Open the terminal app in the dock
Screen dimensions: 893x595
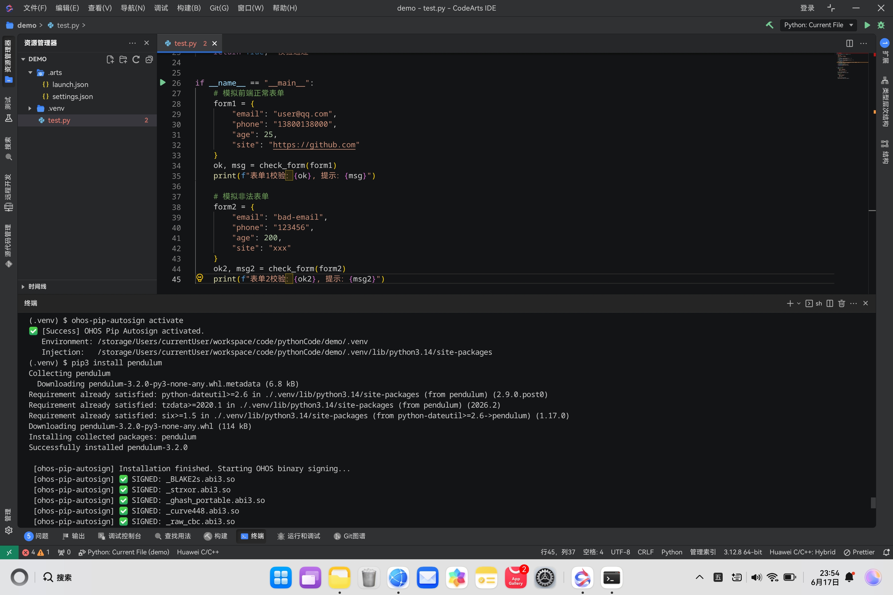click(x=612, y=578)
